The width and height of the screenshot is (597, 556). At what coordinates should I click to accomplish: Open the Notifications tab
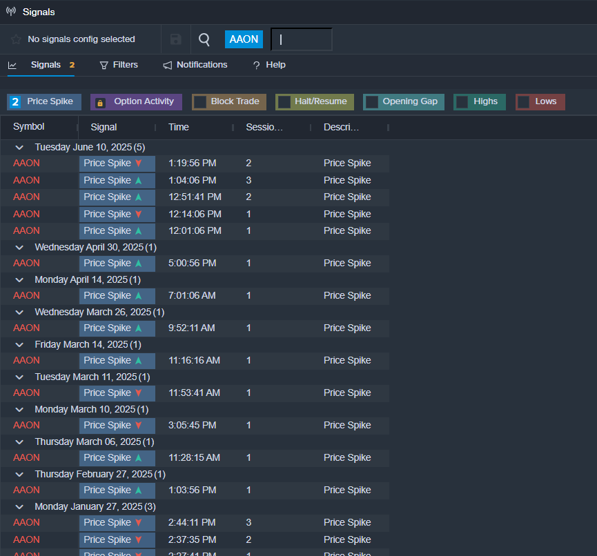click(x=195, y=65)
